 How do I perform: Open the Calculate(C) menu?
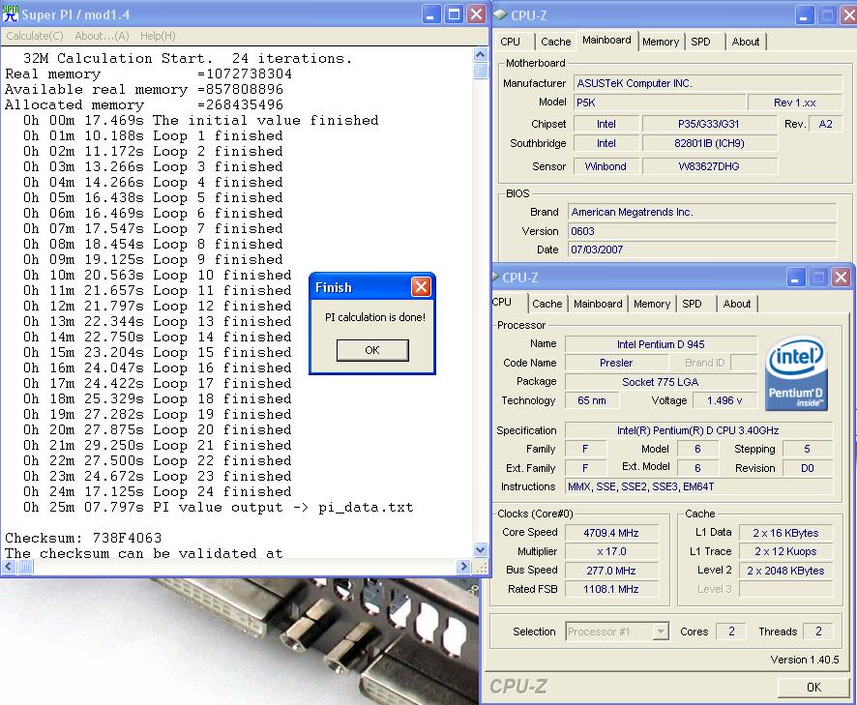(35, 36)
